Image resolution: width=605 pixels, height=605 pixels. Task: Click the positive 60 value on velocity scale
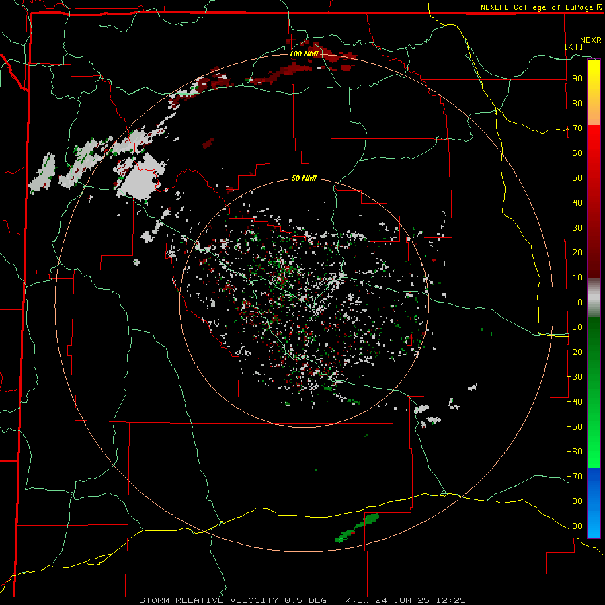pyautogui.click(x=577, y=153)
